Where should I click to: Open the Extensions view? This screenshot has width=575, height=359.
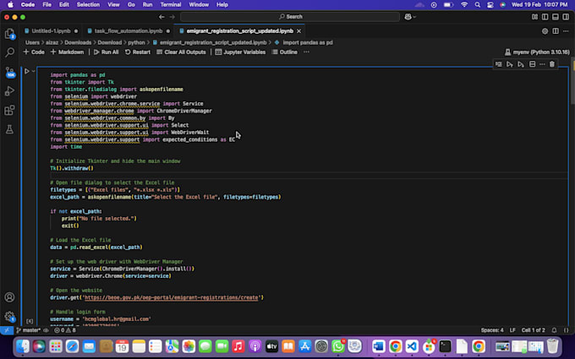tap(9, 110)
